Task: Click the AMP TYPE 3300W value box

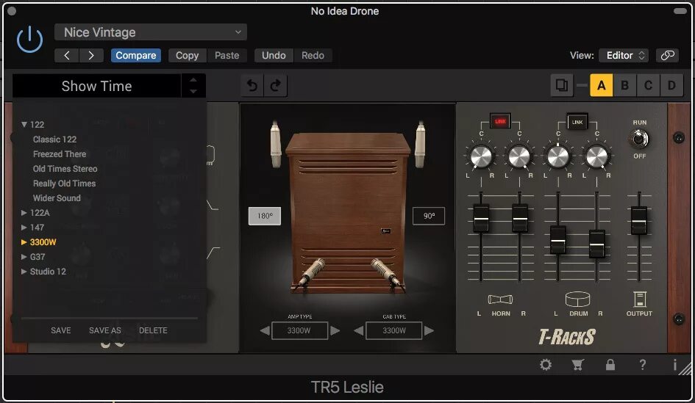Action: 299,330
